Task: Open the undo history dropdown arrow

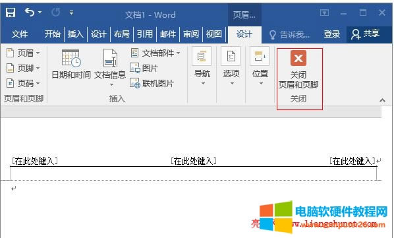Action: click(40, 12)
